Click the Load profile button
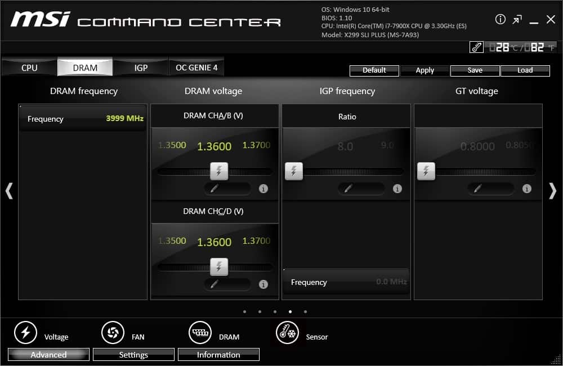The width and height of the screenshot is (563, 366). (x=525, y=70)
